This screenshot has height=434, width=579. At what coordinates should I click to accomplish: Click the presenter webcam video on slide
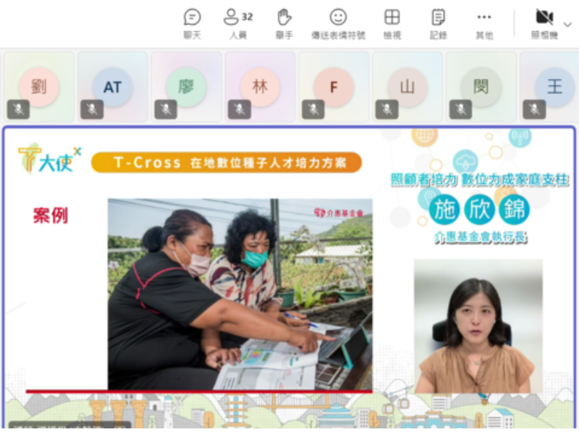coord(478,326)
